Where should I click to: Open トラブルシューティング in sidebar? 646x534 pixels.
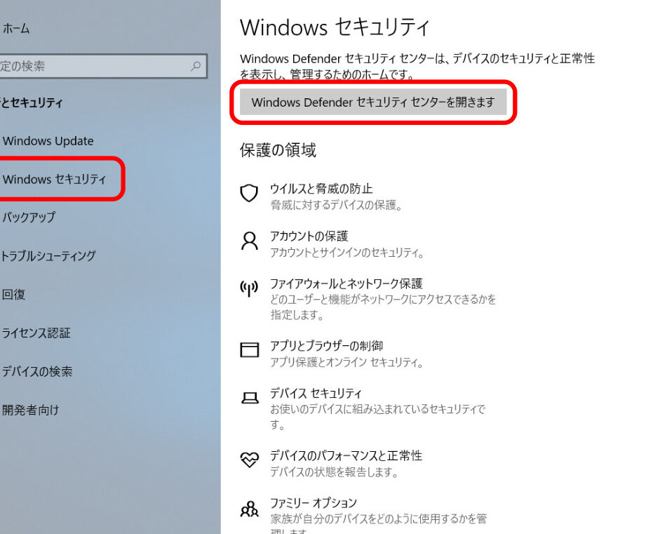point(48,256)
